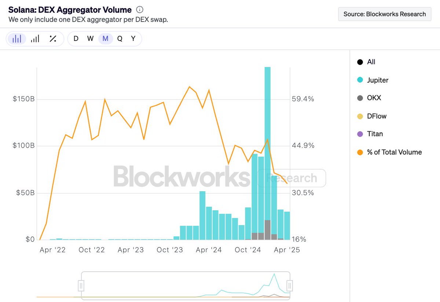Switch to Weekly (W) interval

click(90, 39)
